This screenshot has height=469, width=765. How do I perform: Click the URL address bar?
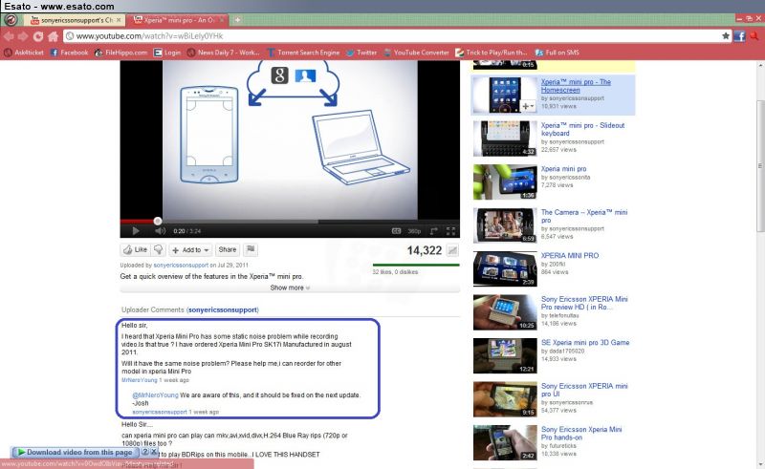coord(393,36)
